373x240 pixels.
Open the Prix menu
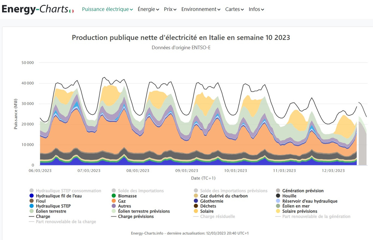click(x=170, y=9)
